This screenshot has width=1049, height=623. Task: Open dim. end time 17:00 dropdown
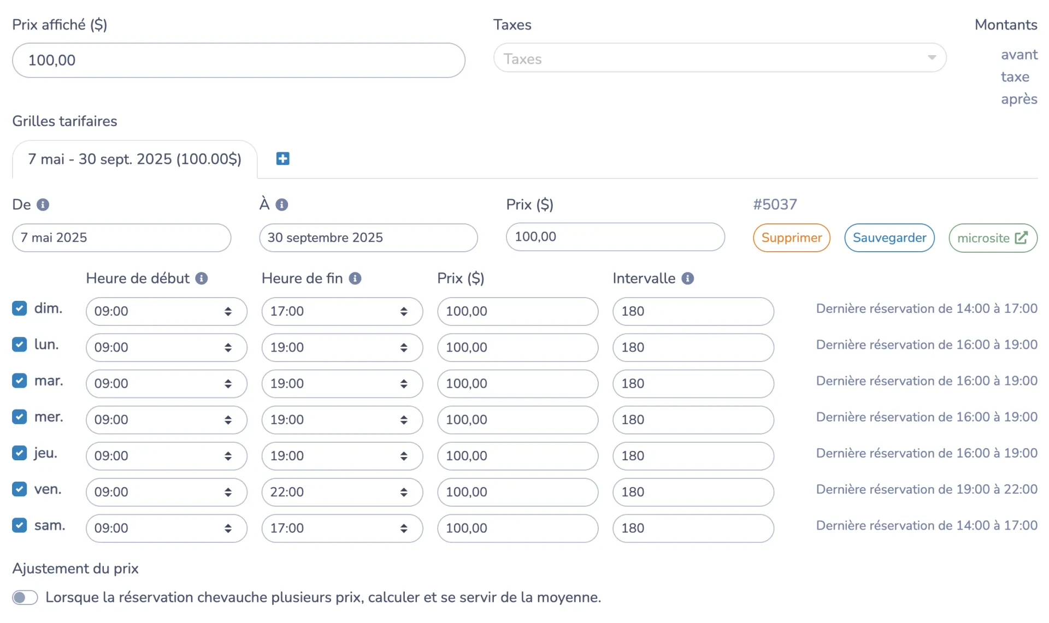342,311
